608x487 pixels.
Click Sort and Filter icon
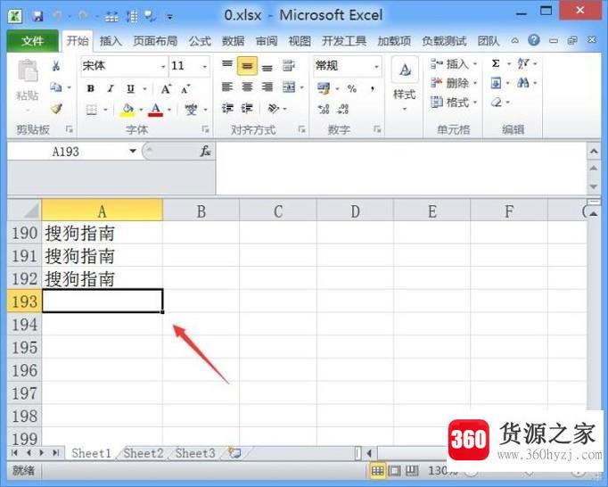coord(523,63)
